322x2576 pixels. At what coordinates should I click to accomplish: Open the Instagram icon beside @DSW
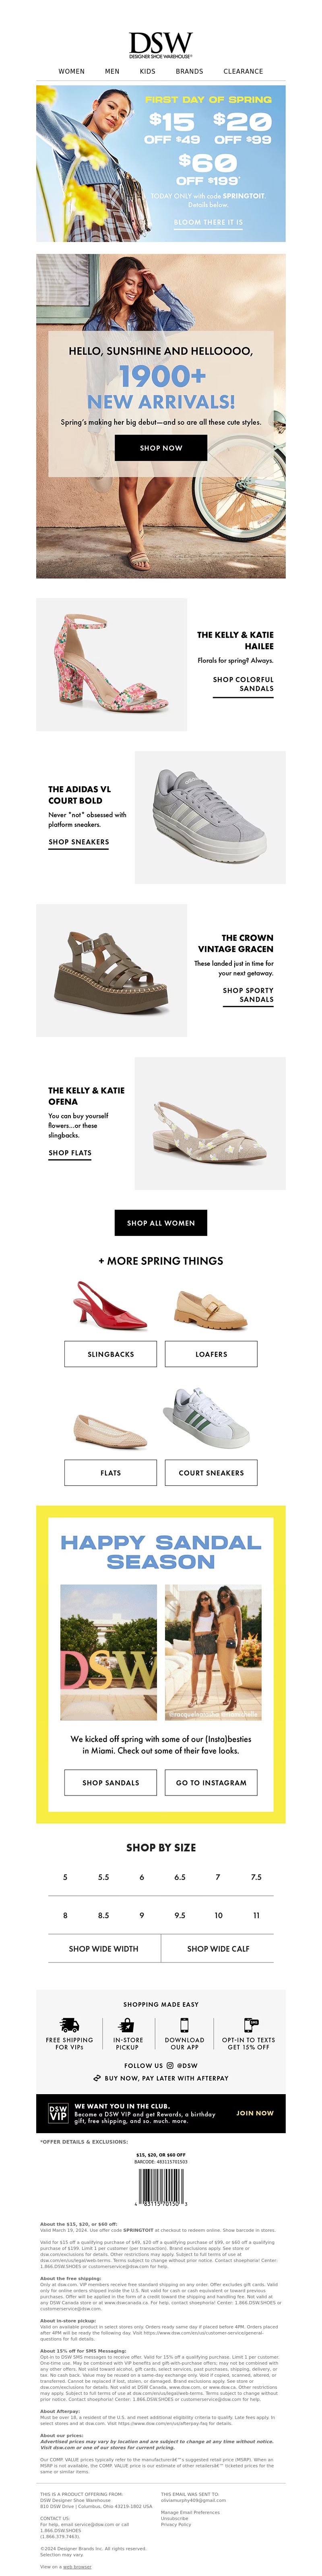click(170, 2065)
